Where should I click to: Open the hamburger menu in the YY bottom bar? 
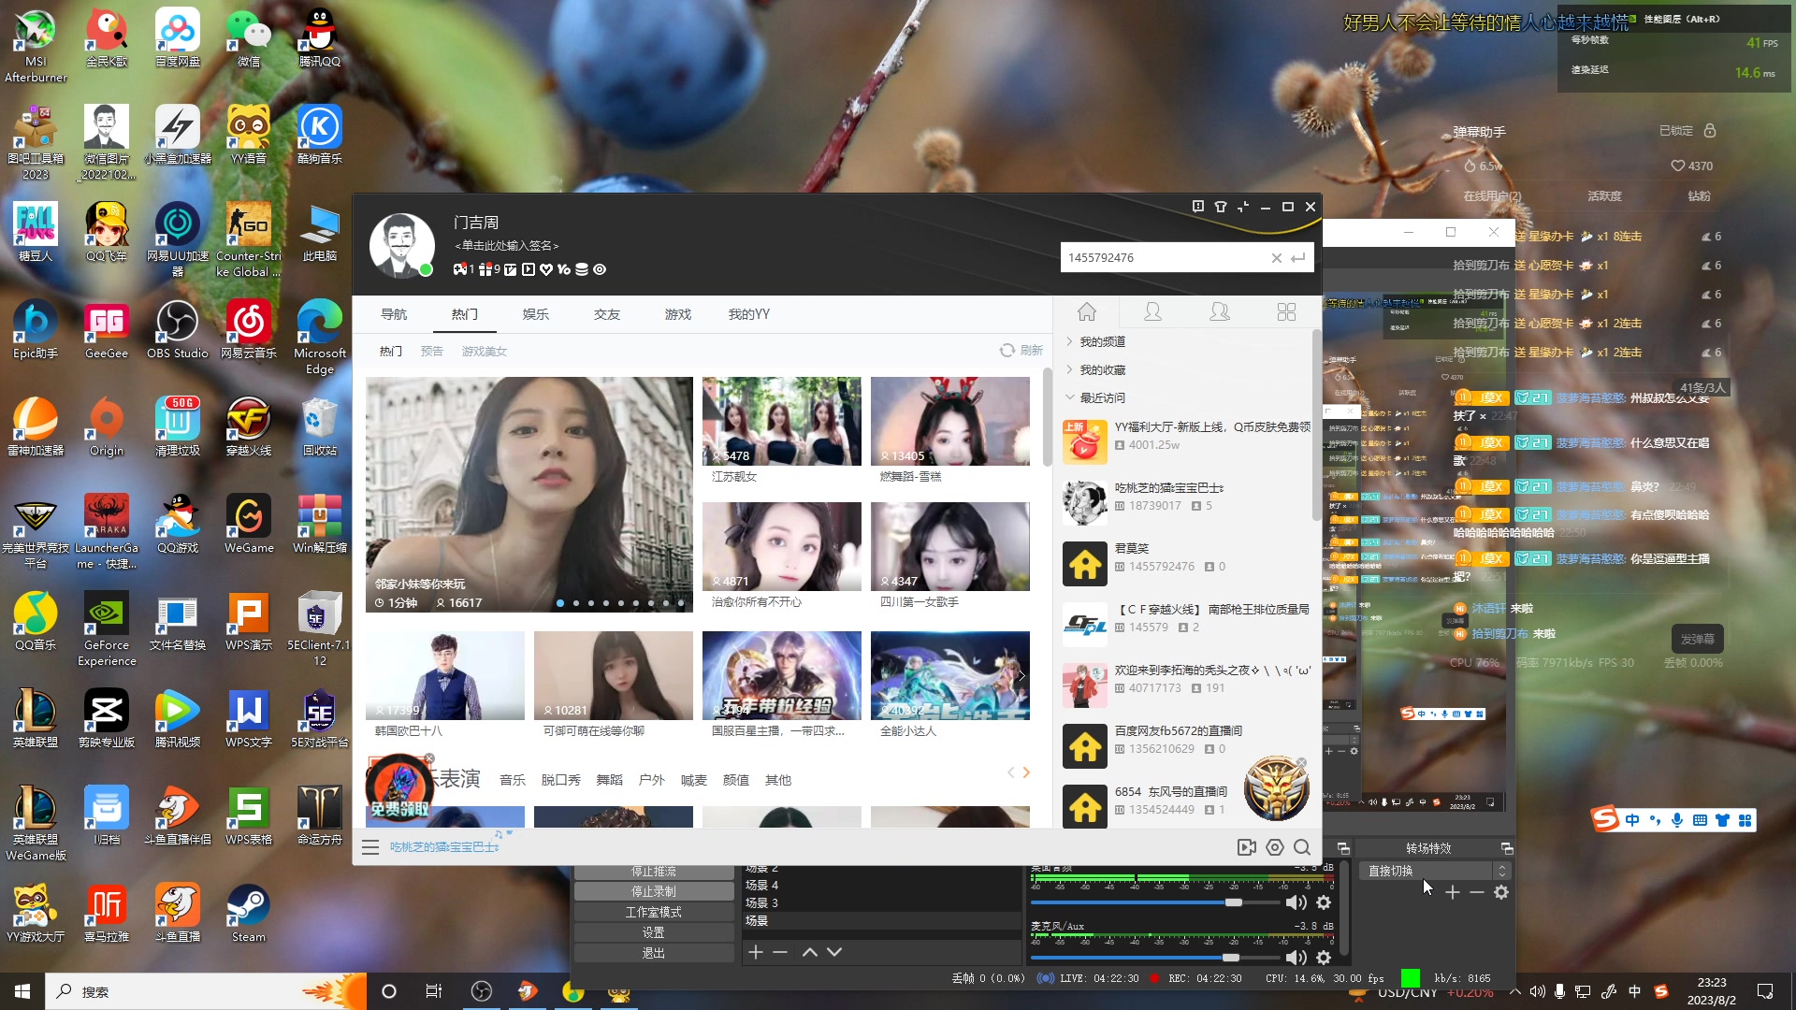(370, 847)
